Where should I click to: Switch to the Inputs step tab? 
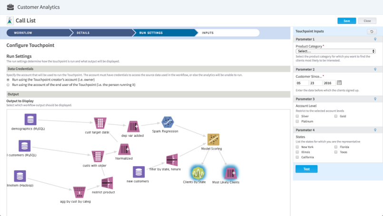point(208,33)
